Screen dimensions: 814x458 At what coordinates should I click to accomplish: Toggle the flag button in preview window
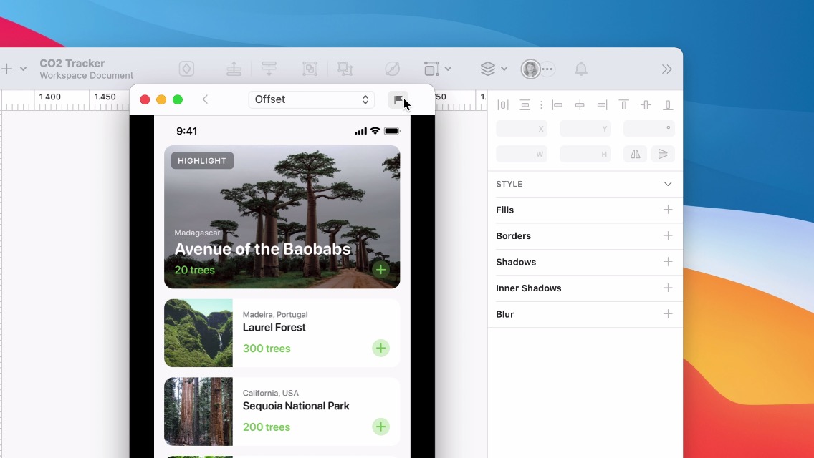click(398, 99)
